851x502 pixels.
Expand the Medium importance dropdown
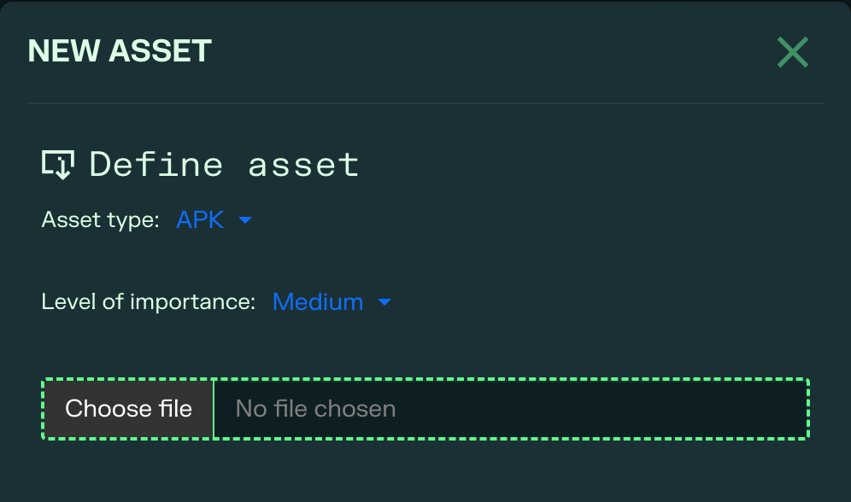(332, 302)
